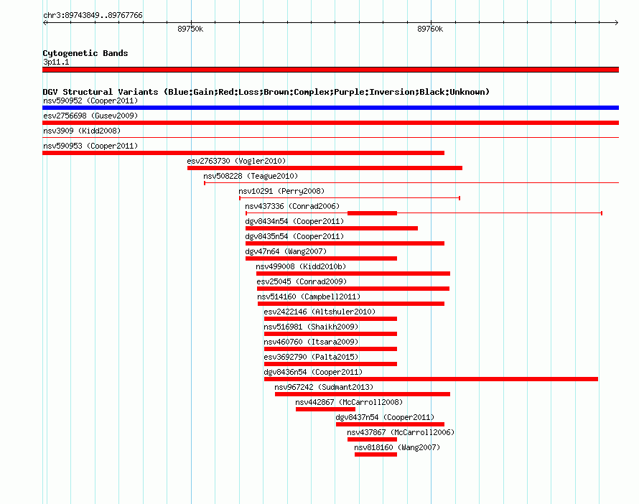639x504 pixels.
Task: Click the red bar under dgv8437n54
Action: (390, 424)
